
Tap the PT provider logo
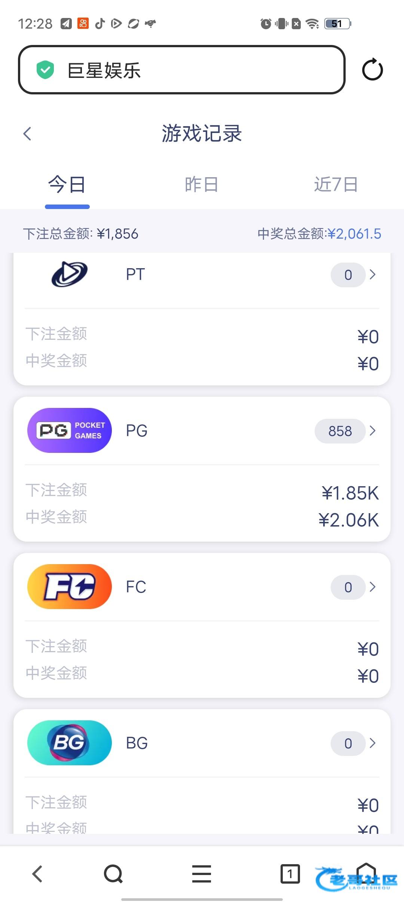coord(70,274)
